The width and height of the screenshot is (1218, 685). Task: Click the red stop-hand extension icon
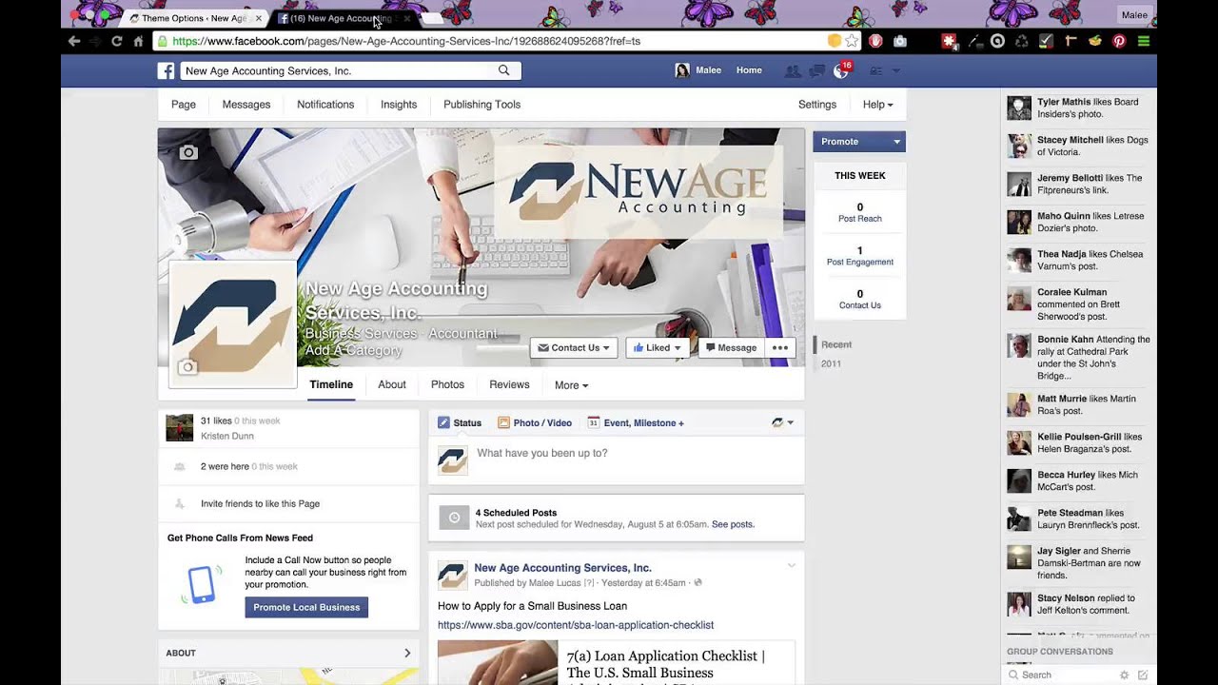click(x=875, y=41)
